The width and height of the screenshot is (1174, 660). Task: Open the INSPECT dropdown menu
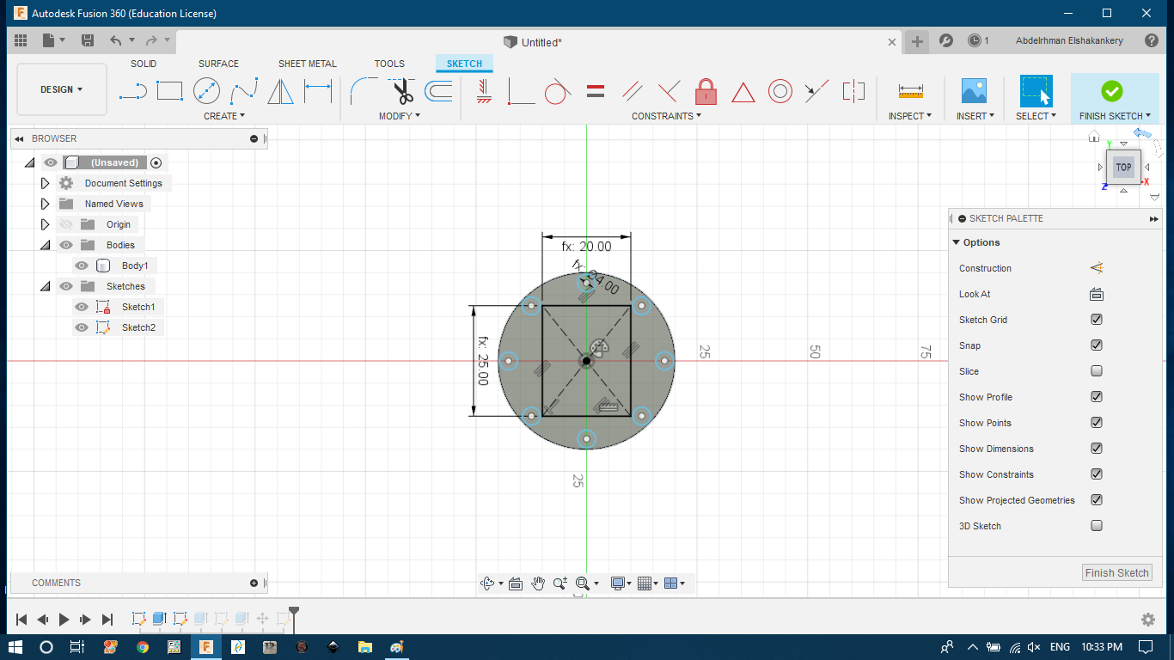(x=910, y=116)
